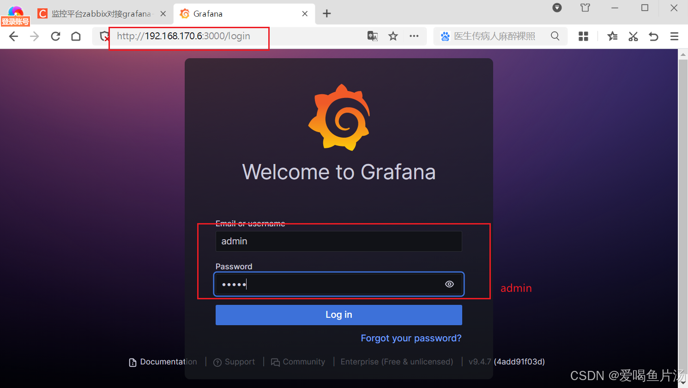This screenshot has width=688, height=388.
Task: Open a new tab with plus button
Action: pyautogui.click(x=327, y=13)
